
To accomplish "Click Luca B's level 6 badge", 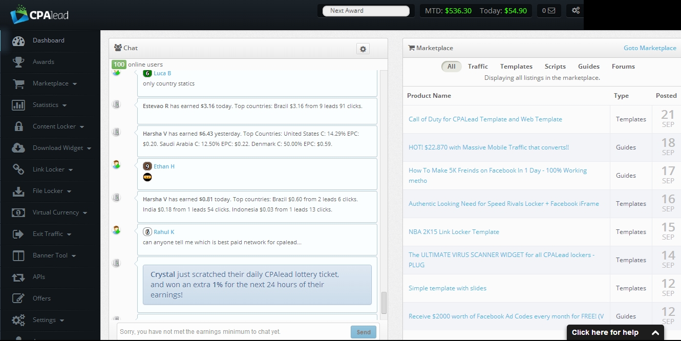I will [147, 73].
